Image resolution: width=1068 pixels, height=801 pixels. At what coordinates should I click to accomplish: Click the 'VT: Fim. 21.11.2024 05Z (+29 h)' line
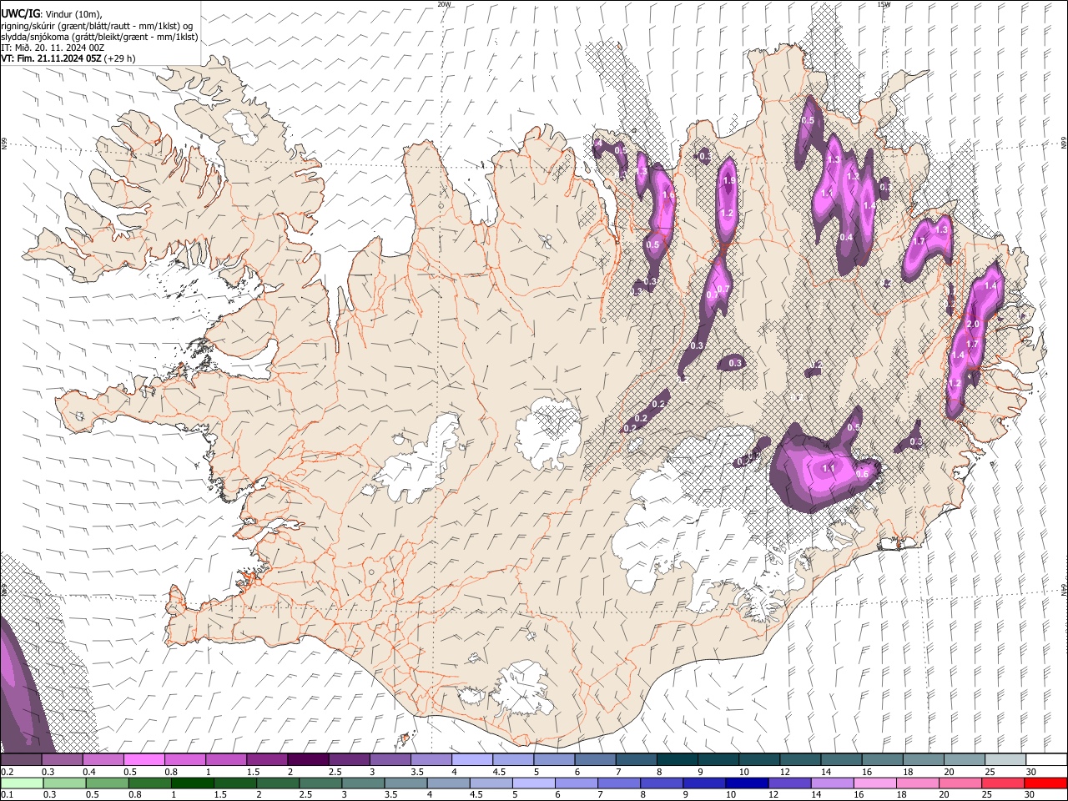coord(68,58)
